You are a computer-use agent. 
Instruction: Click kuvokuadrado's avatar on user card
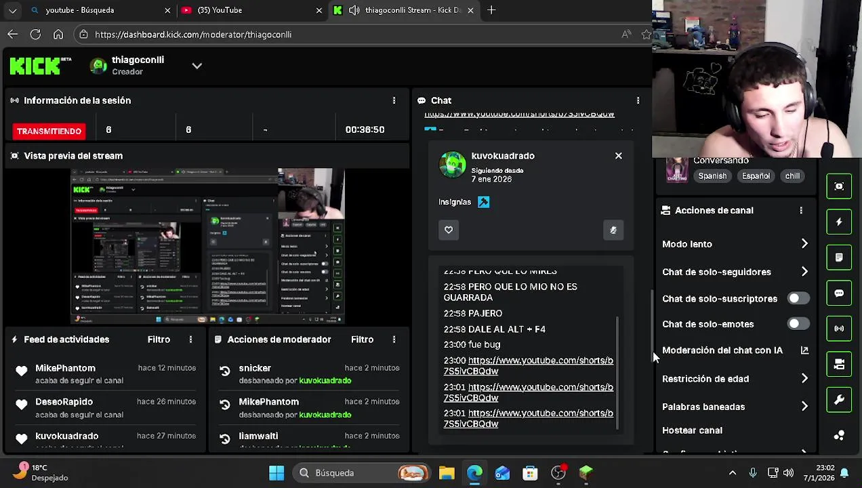pos(453,165)
